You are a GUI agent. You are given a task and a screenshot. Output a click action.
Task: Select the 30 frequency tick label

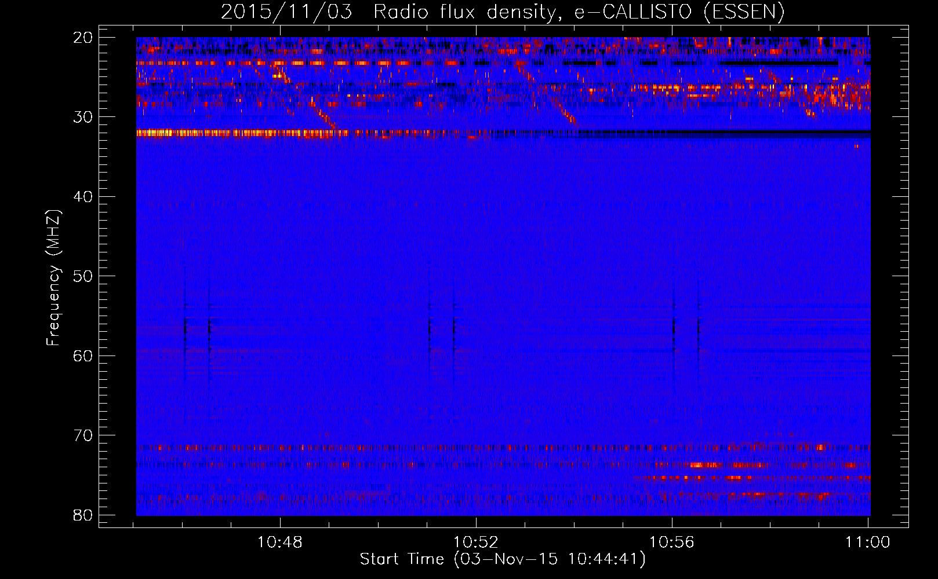(x=84, y=117)
